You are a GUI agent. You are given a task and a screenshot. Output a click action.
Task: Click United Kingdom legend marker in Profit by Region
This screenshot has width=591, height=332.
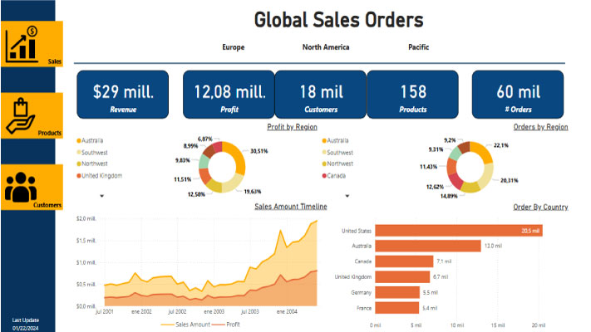78,176
